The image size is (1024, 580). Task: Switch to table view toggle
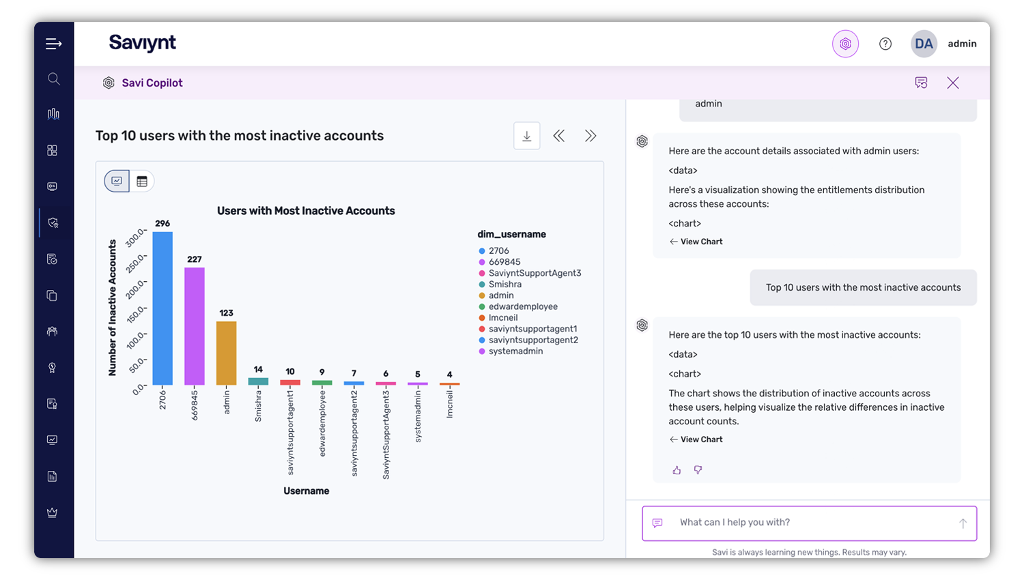click(142, 181)
